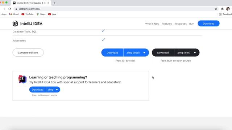Bookmark page with star icon
The width and height of the screenshot is (232, 130).
coord(216,9)
